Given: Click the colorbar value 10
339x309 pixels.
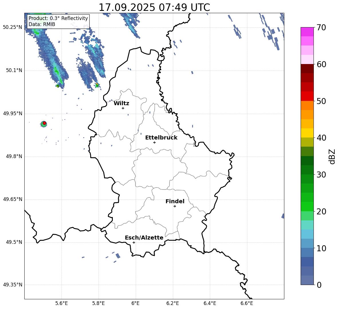Looking at the screenshot, I should [x=321, y=248].
